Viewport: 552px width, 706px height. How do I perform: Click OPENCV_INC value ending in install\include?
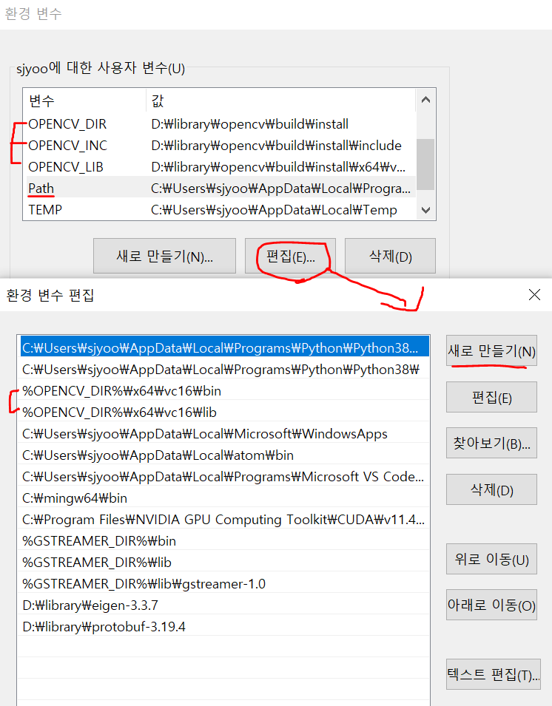(276, 146)
